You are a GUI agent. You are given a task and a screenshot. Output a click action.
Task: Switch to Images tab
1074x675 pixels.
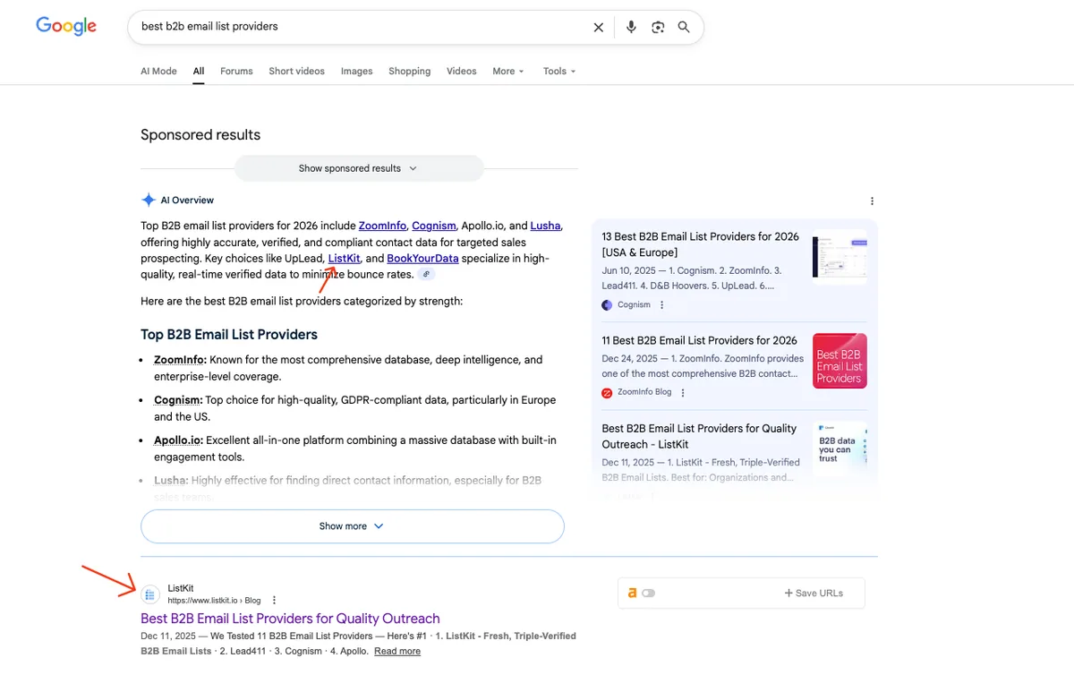tap(356, 72)
